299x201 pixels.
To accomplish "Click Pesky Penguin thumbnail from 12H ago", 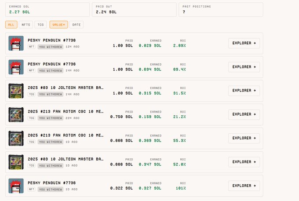I will [16, 43].
